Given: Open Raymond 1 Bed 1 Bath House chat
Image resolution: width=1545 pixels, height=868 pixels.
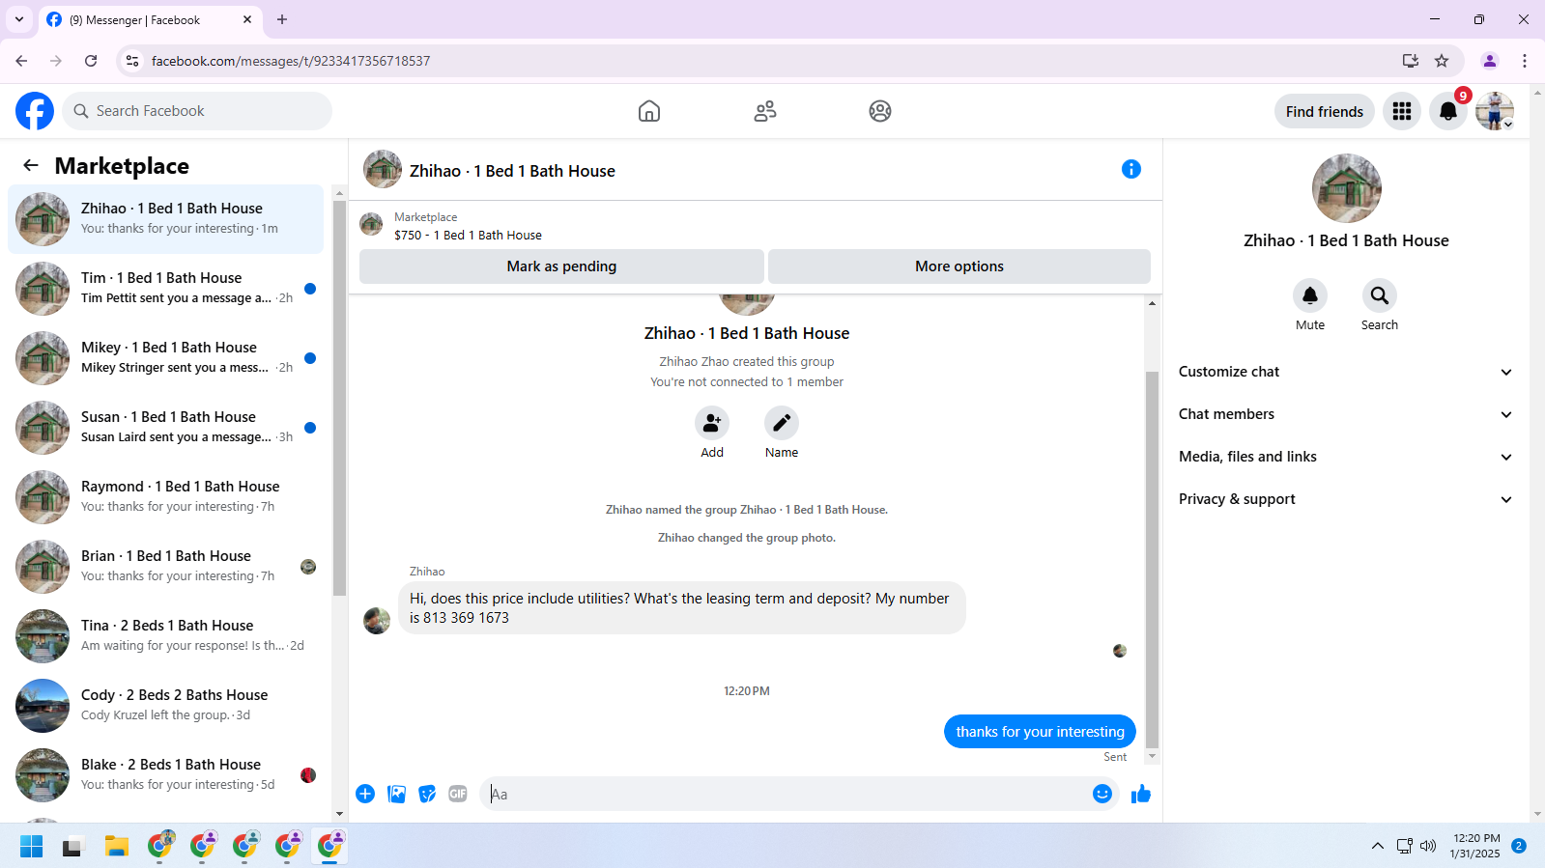Looking at the screenshot, I should tap(166, 497).
